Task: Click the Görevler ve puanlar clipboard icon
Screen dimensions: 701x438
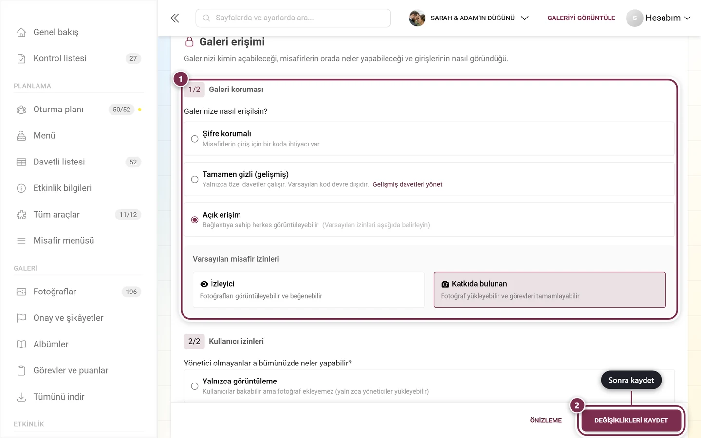Action: [x=21, y=371]
